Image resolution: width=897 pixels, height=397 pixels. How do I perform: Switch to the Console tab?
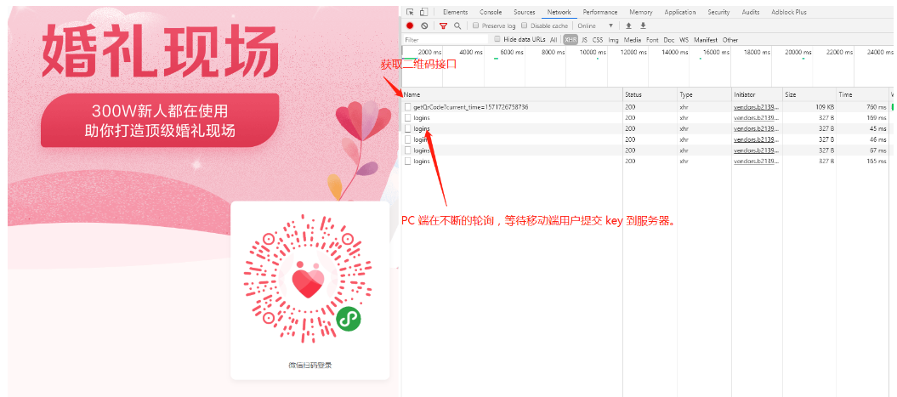pyautogui.click(x=491, y=12)
